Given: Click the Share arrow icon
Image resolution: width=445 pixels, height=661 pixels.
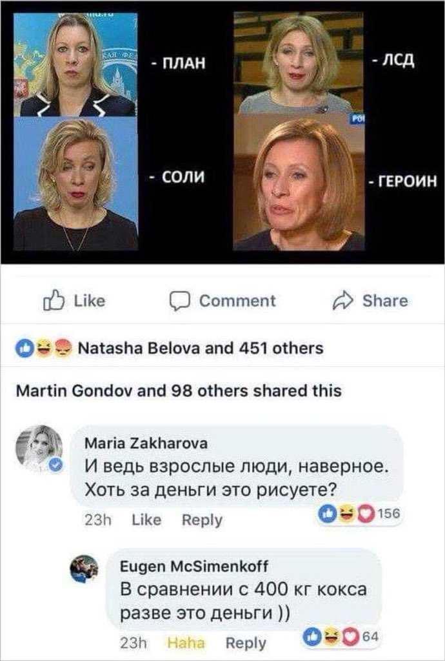Looking at the screenshot, I should pyautogui.click(x=341, y=301).
